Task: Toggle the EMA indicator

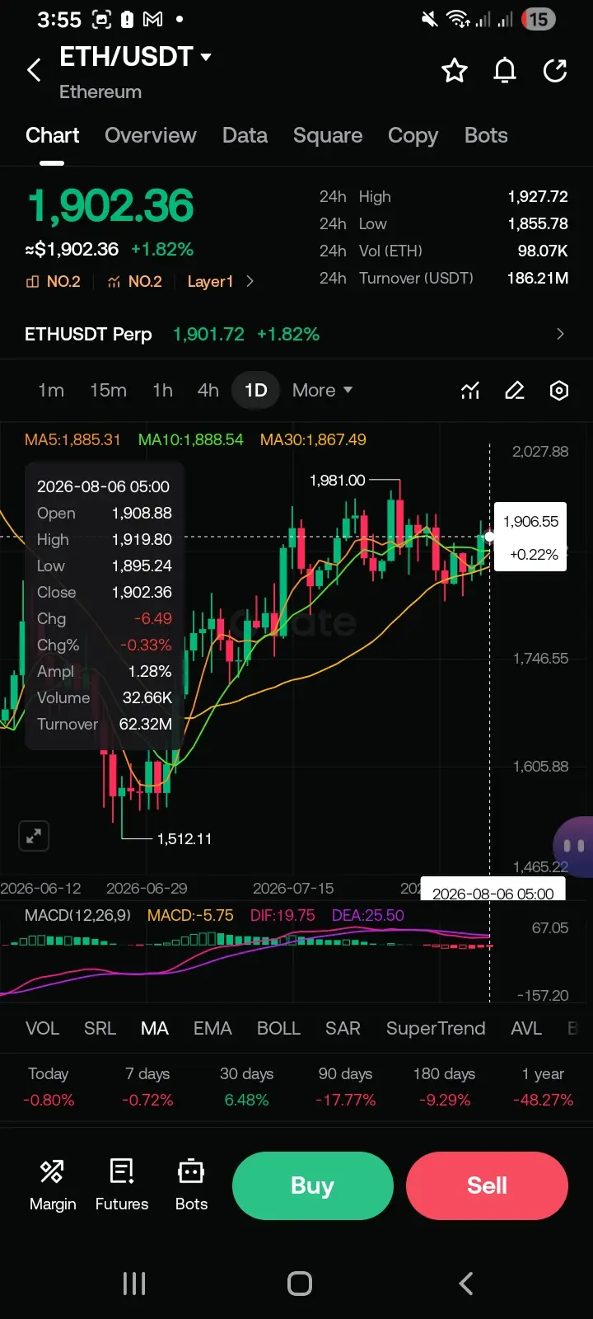Action: (212, 1028)
